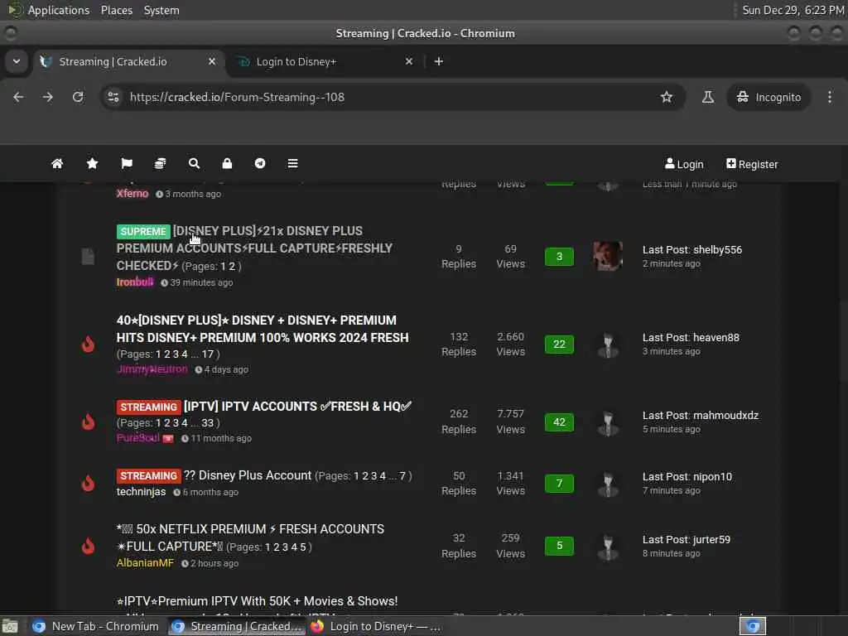
Task: Open the Applications menu
Action: pos(59,10)
